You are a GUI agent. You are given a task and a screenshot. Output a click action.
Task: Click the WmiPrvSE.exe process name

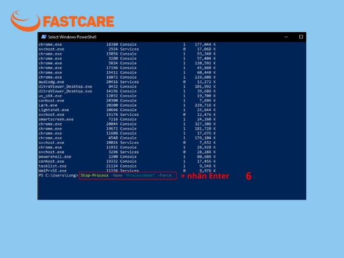click(x=52, y=171)
